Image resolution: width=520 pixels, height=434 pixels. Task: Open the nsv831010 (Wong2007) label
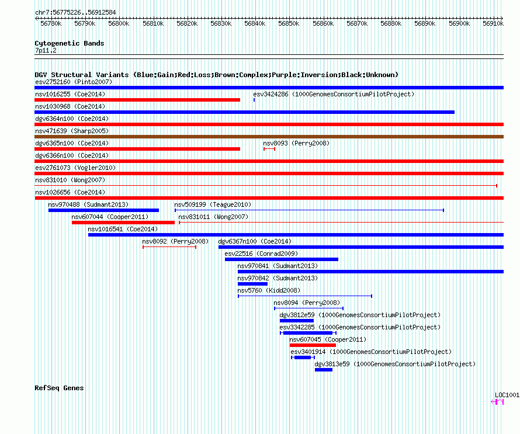(70, 180)
